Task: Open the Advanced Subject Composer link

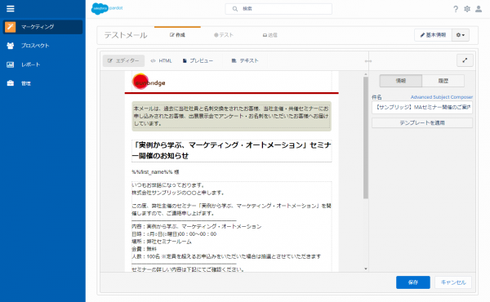Action: click(442, 97)
